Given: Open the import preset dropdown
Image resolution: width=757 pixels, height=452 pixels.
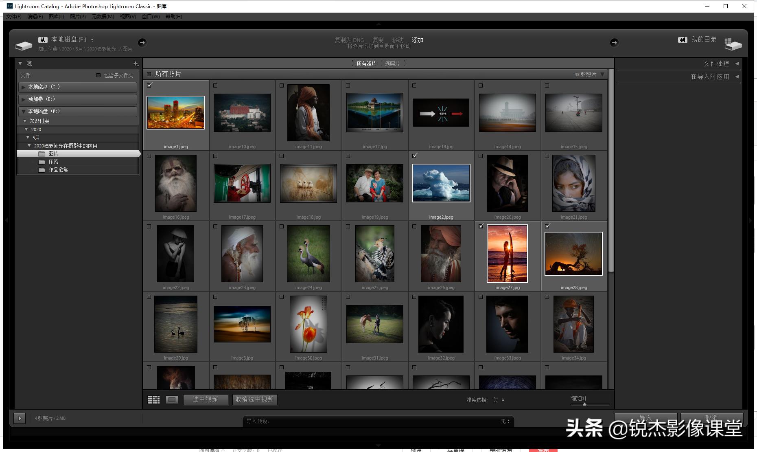Looking at the screenshot, I should coord(505,421).
